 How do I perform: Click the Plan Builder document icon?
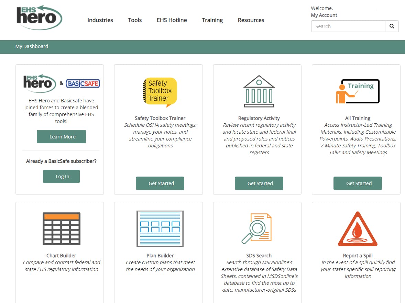[160, 229]
